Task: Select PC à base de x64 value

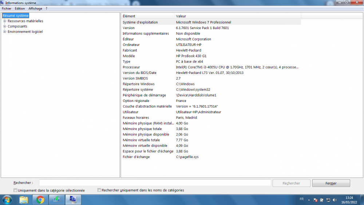Action: pyautogui.click(x=189, y=62)
